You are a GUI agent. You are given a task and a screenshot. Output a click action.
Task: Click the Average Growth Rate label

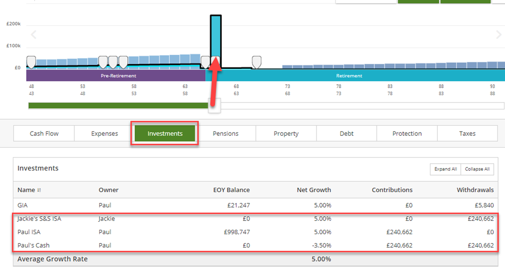tap(53, 259)
